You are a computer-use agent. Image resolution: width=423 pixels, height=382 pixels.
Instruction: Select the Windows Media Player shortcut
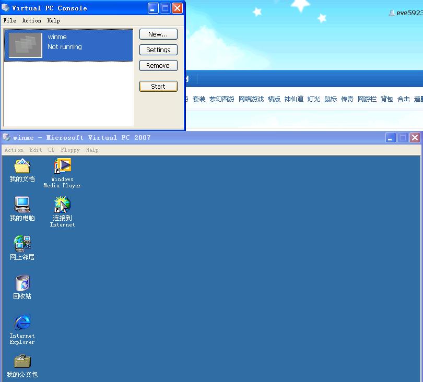click(62, 166)
